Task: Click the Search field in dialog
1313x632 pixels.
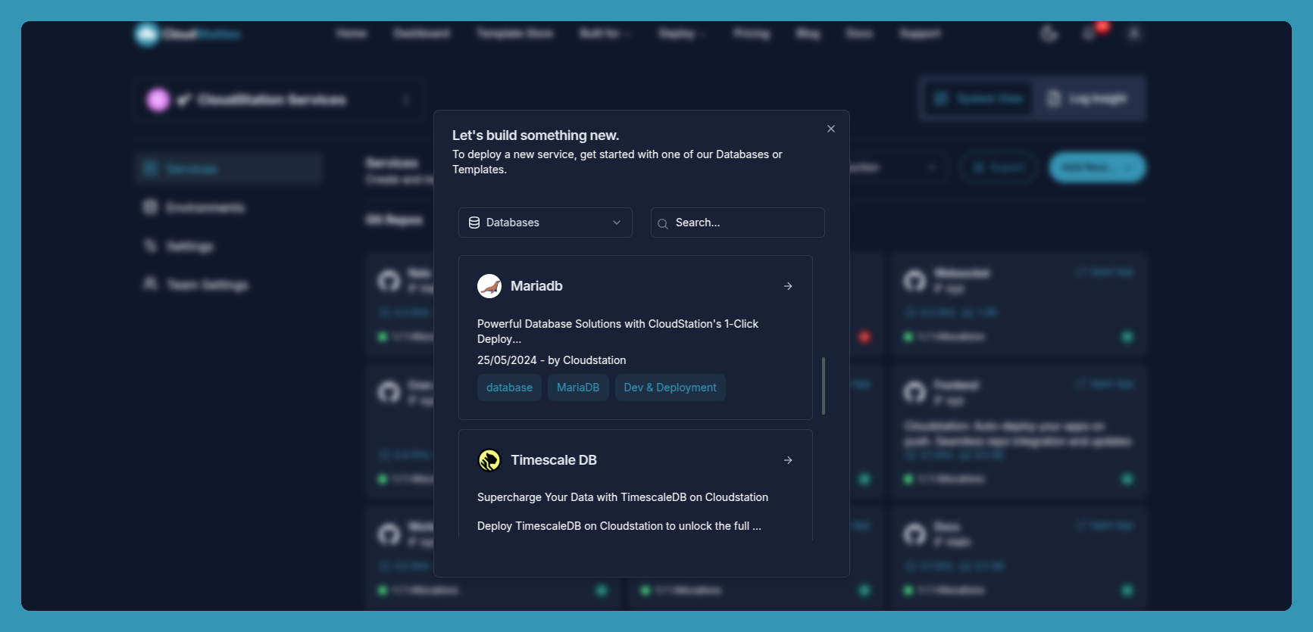Action: 738,223
